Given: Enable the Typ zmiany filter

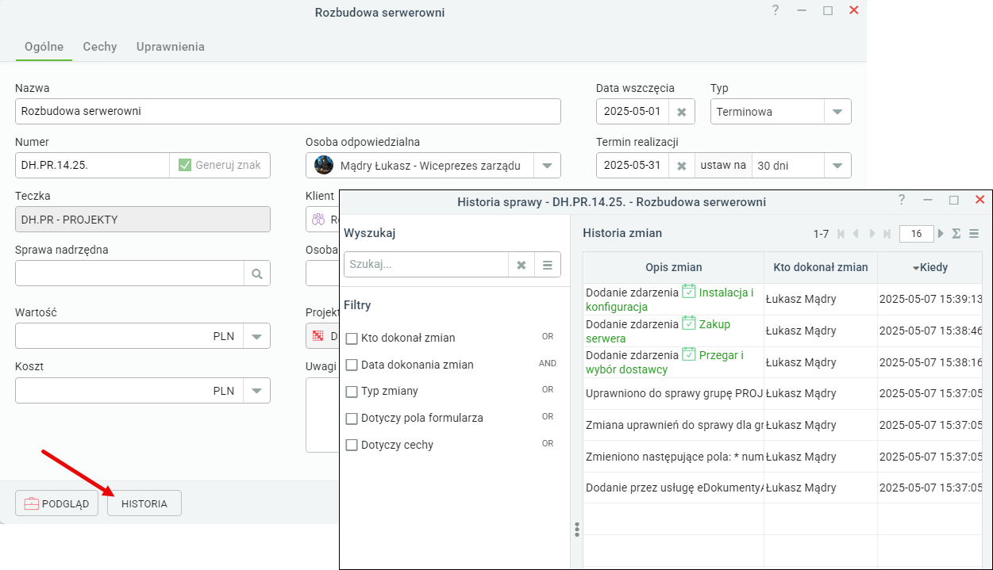Looking at the screenshot, I should [352, 392].
